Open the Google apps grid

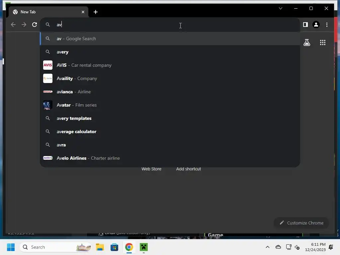(323, 42)
